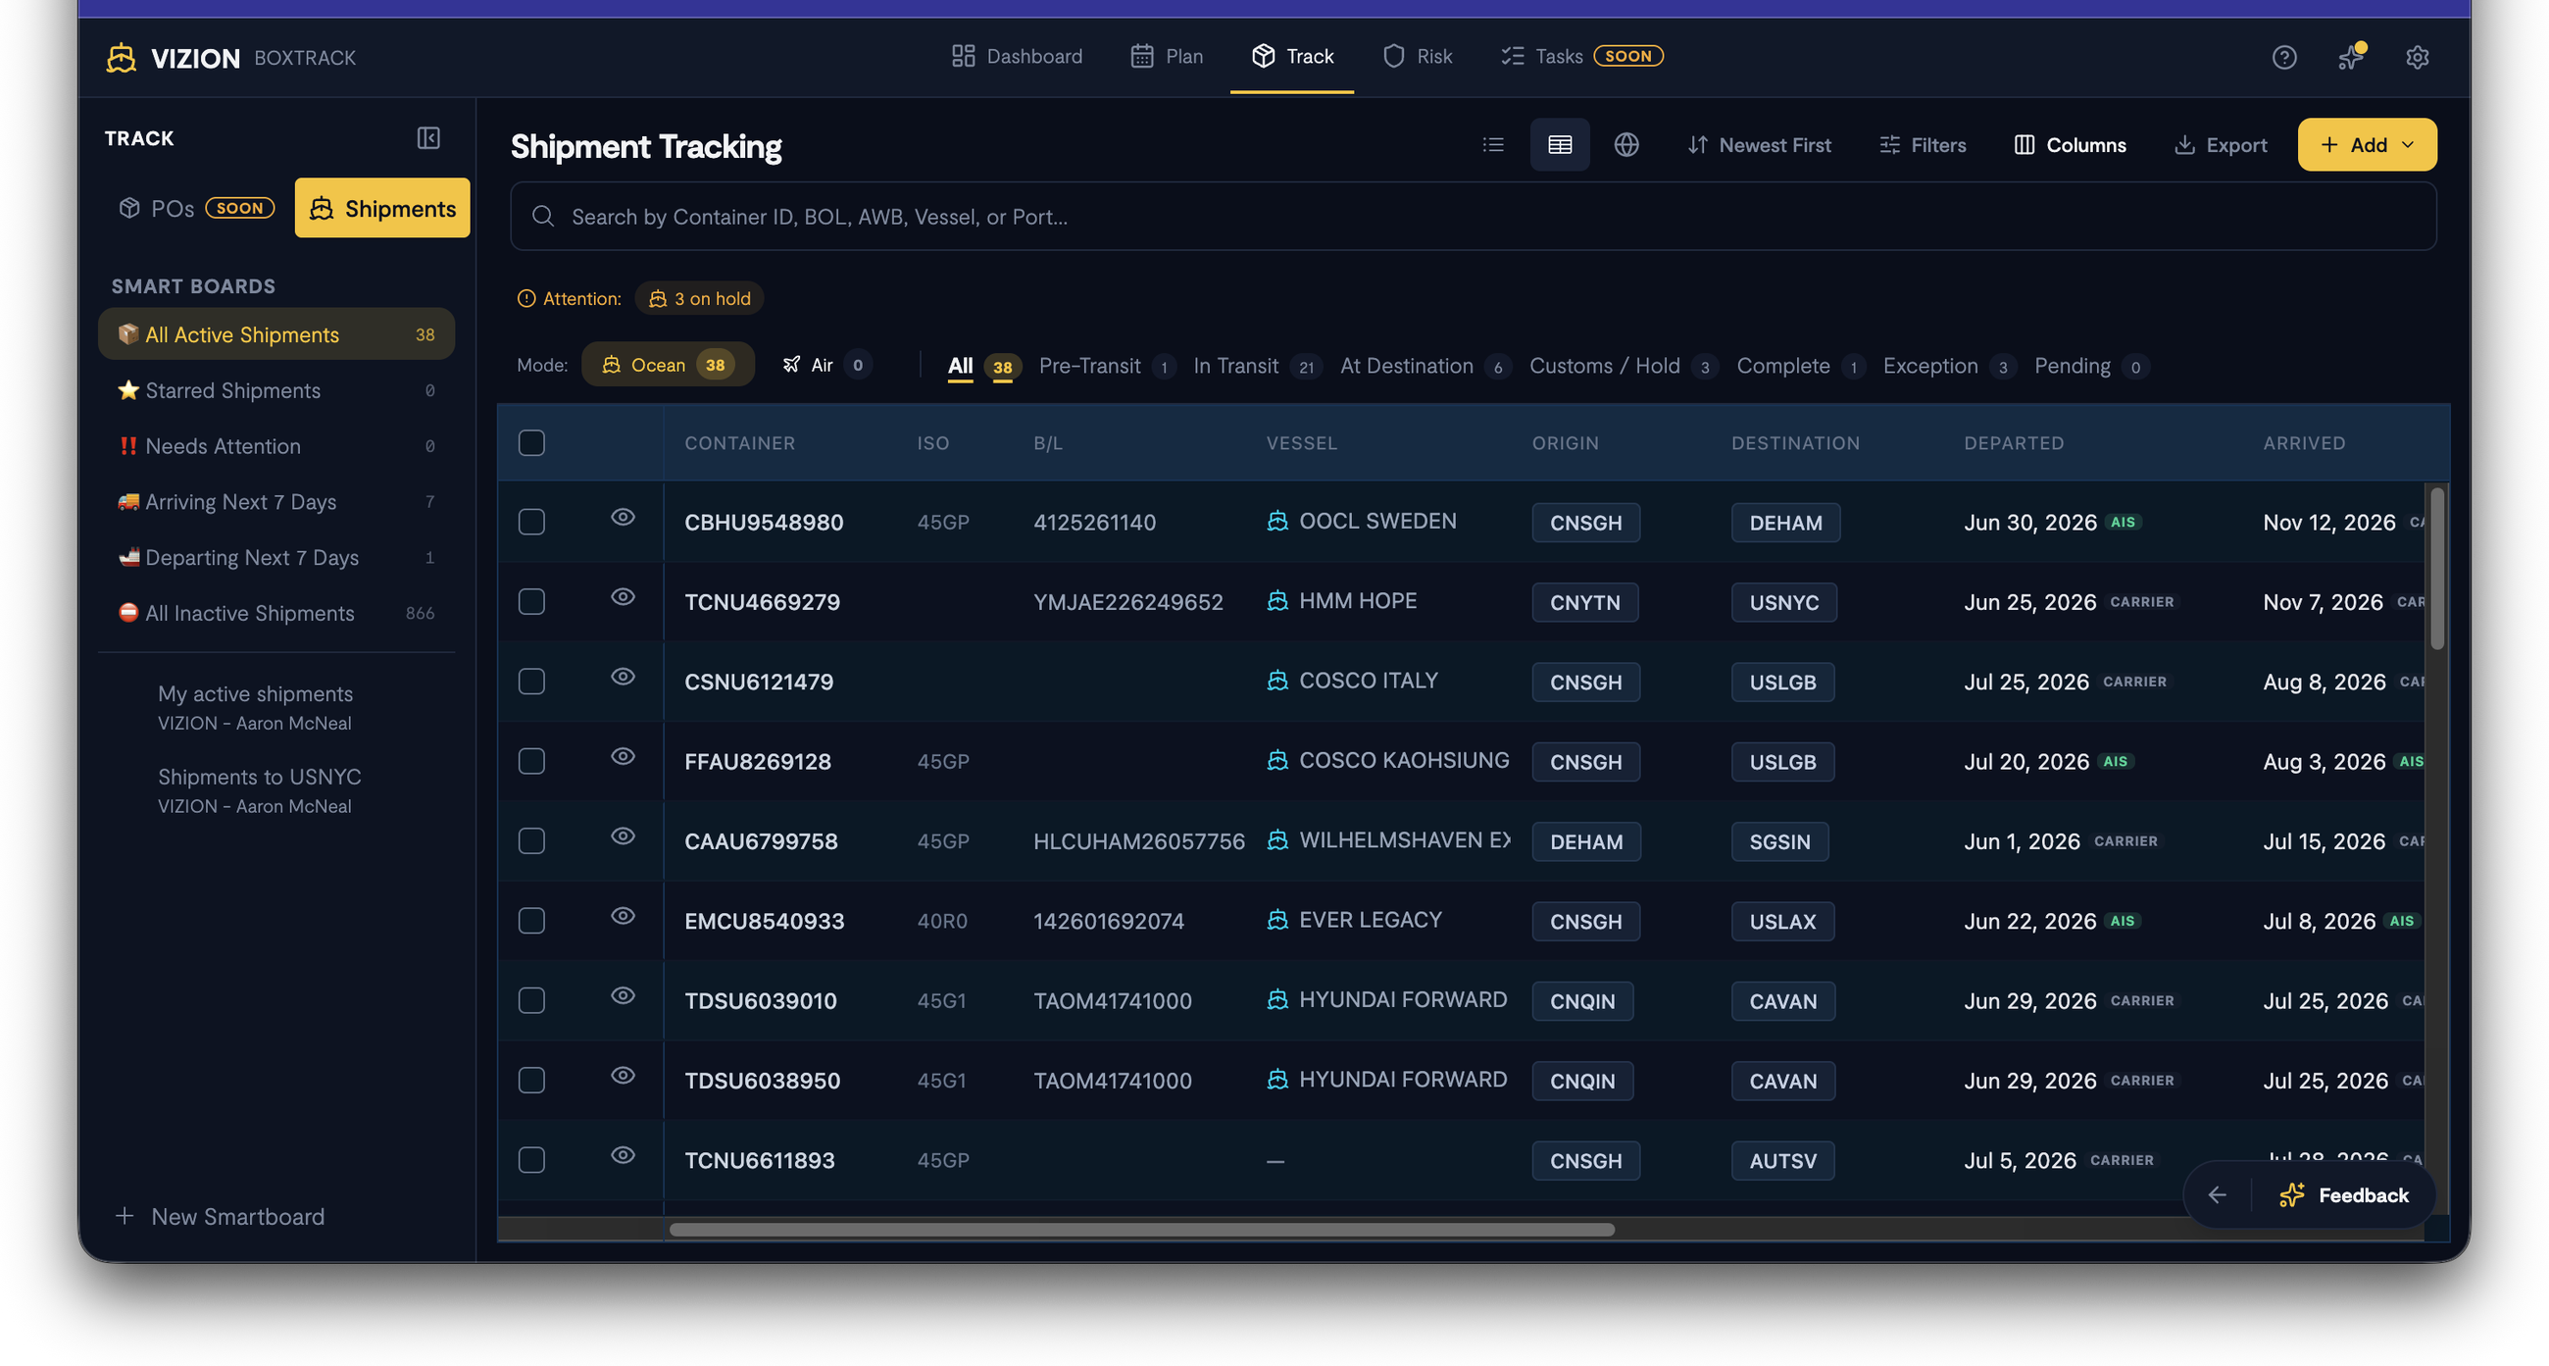Click vessel icon beside HMM HOPE
The height and width of the screenshot is (1366, 2549).
[1276, 601]
